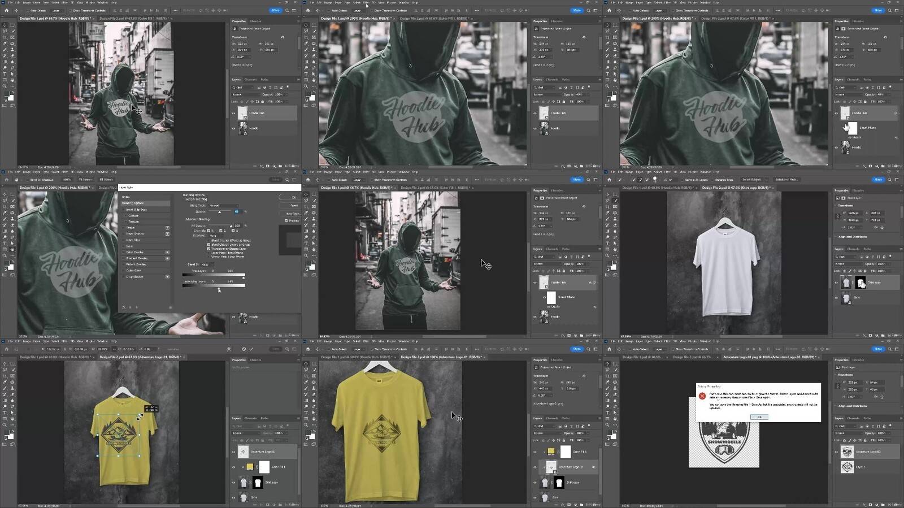Viewport: 904px width, 508px height.
Task: Open Knockout dropdown in Layer Style dialog
Action: [216, 236]
